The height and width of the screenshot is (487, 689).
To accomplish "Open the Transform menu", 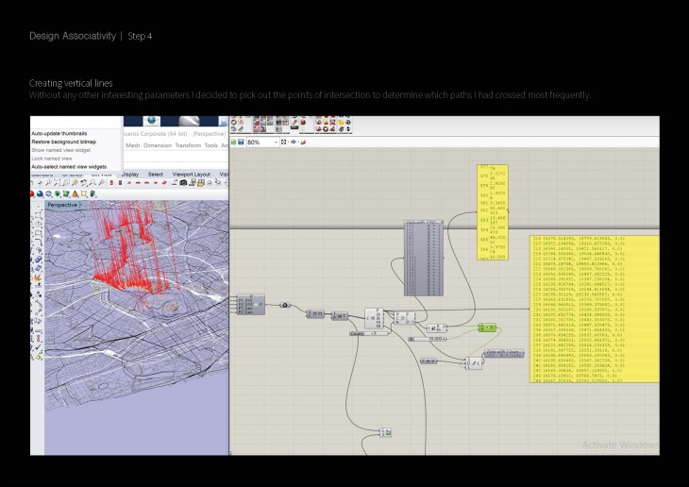I will [x=188, y=145].
